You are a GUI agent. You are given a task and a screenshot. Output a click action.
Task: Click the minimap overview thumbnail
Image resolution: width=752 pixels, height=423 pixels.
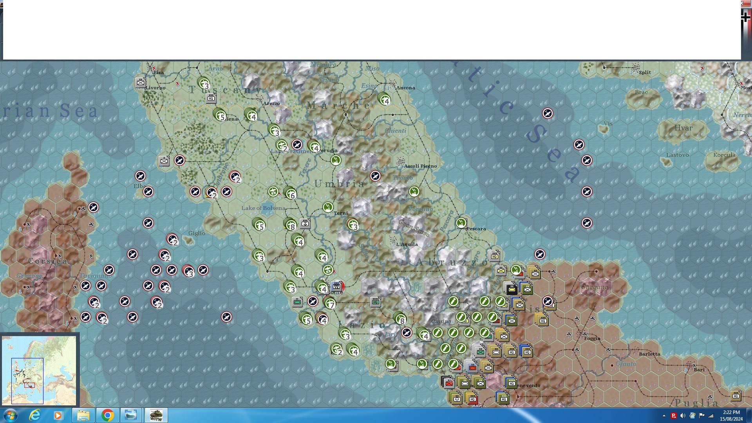click(39, 370)
